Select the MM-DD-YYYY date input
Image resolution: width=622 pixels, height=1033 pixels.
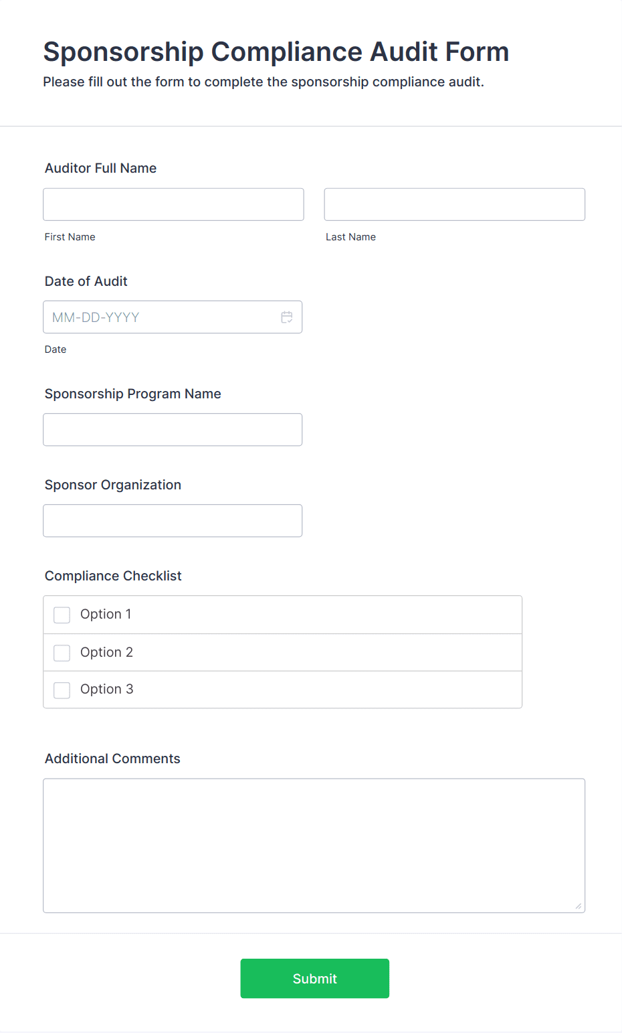pos(161,317)
